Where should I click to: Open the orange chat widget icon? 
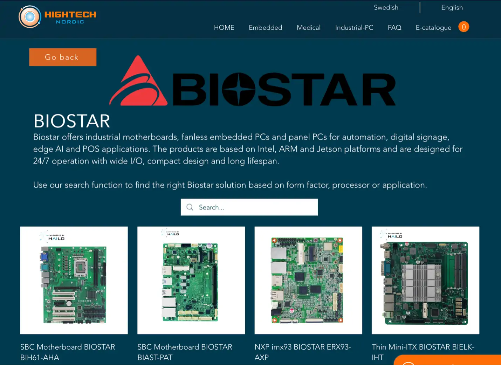click(409, 363)
